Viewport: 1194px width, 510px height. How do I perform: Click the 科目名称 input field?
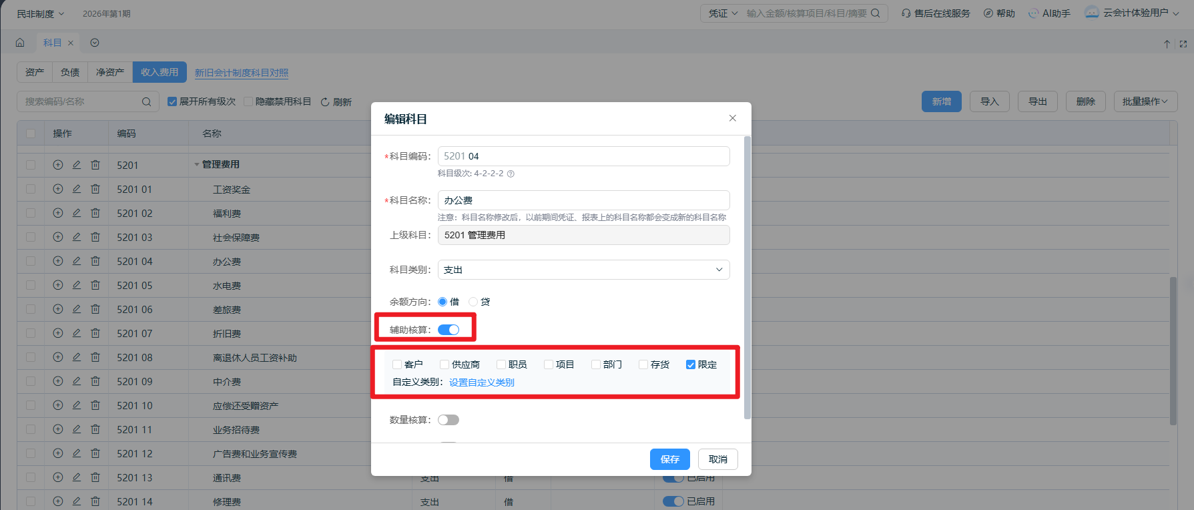[x=583, y=200]
